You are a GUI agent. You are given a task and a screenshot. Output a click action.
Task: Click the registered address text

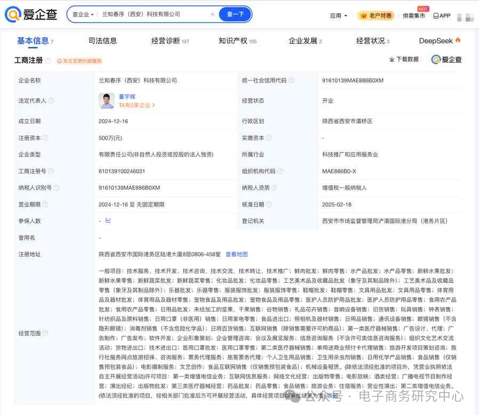click(x=159, y=254)
